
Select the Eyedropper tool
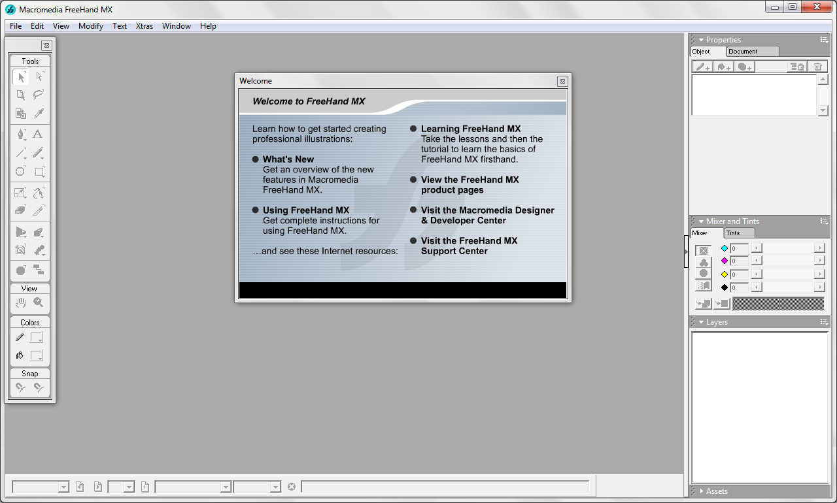39,113
